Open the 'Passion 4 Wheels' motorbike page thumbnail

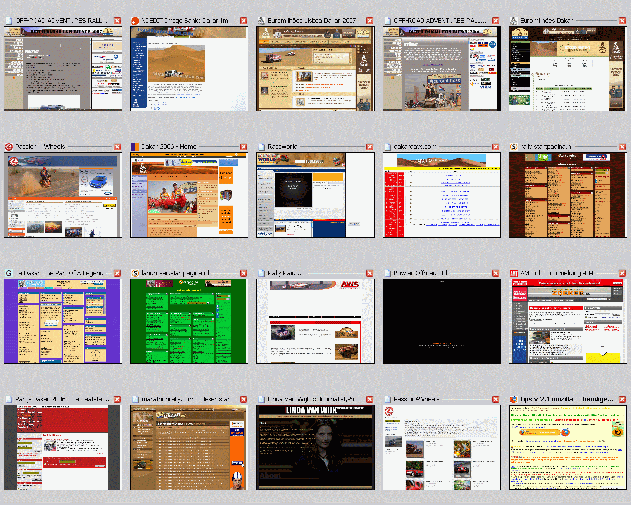pyautogui.click(x=63, y=195)
